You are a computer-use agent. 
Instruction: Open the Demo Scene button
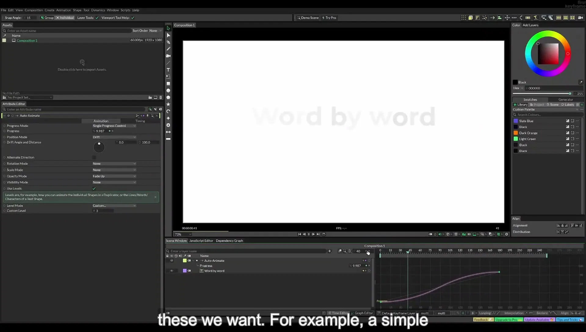(308, 18)
